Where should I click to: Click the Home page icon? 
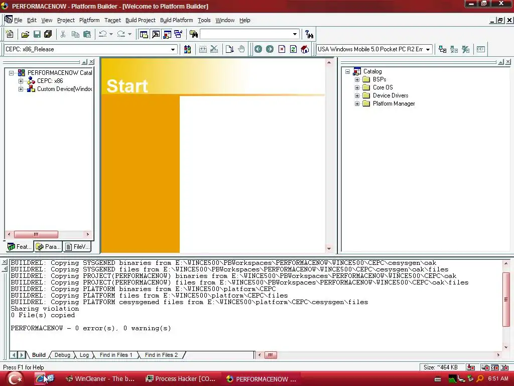tap(305, 49)
